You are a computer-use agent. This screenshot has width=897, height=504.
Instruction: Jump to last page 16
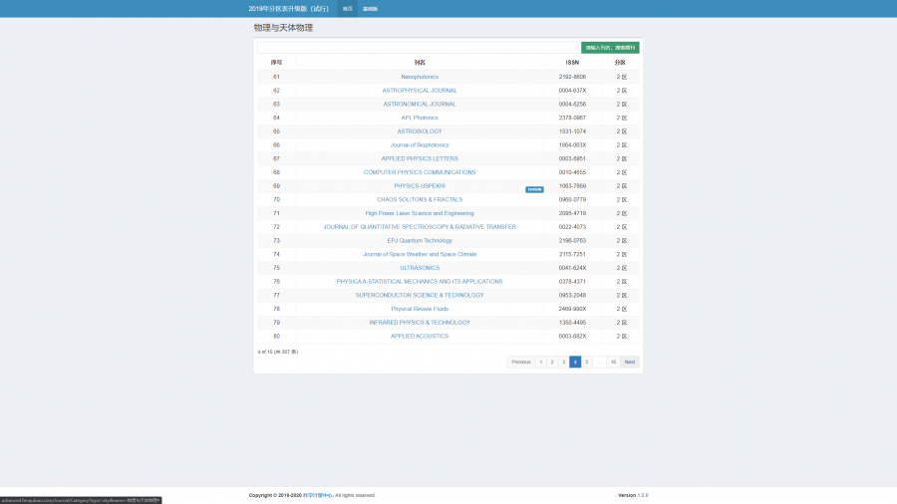pos(613,362)
